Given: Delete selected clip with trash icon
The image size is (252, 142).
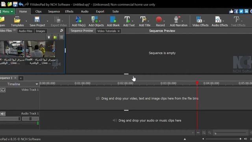Looking at the screenshot, I should pos(49,37).
